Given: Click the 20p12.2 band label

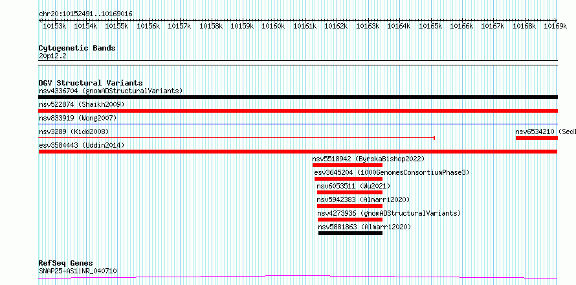Looking at the screenshot, I should click(x=52, y=56).
